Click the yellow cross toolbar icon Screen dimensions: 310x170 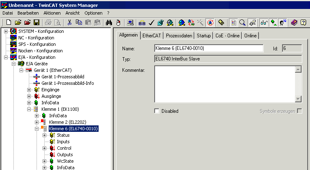point(221,23)
